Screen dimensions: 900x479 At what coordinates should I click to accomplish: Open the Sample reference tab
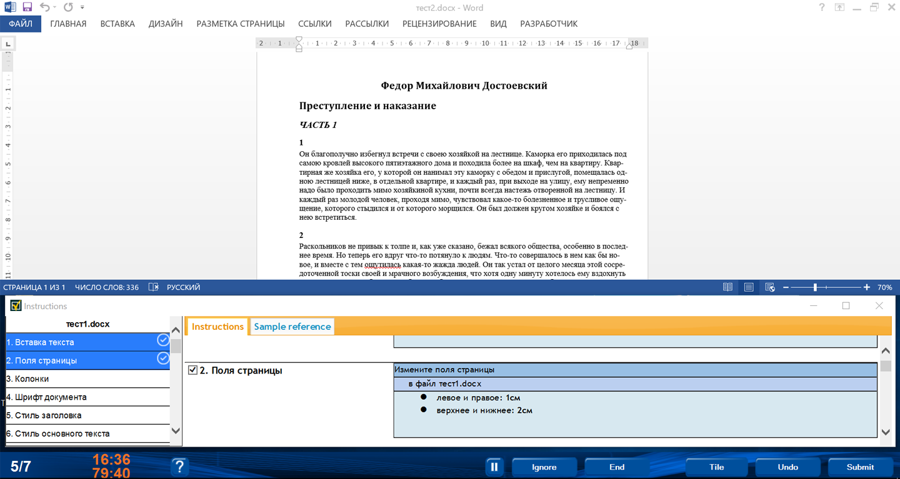[x=292, y=327]
